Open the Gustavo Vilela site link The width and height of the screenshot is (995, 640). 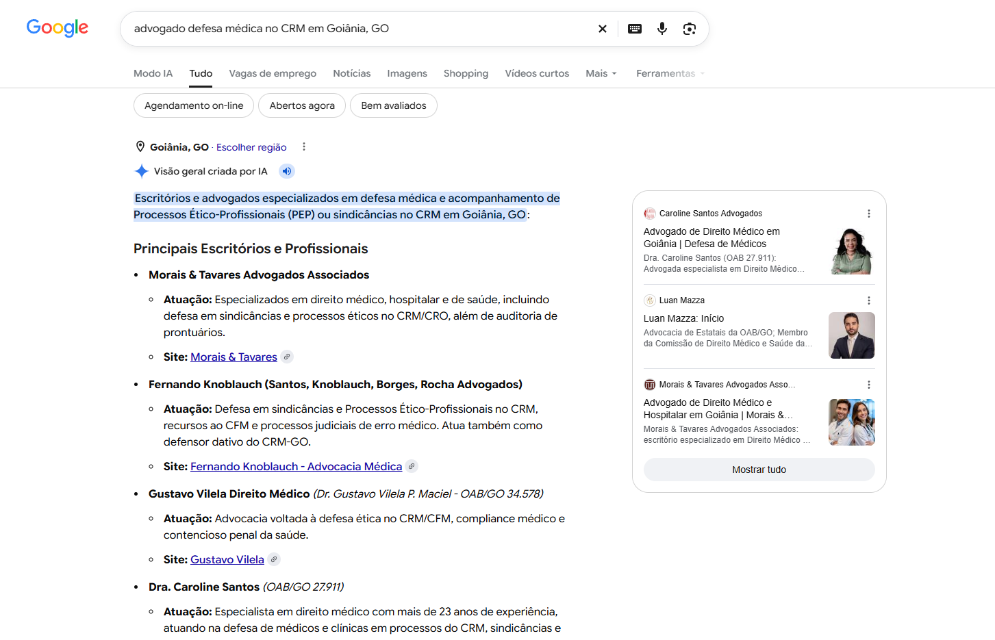[x=227, y=559]
